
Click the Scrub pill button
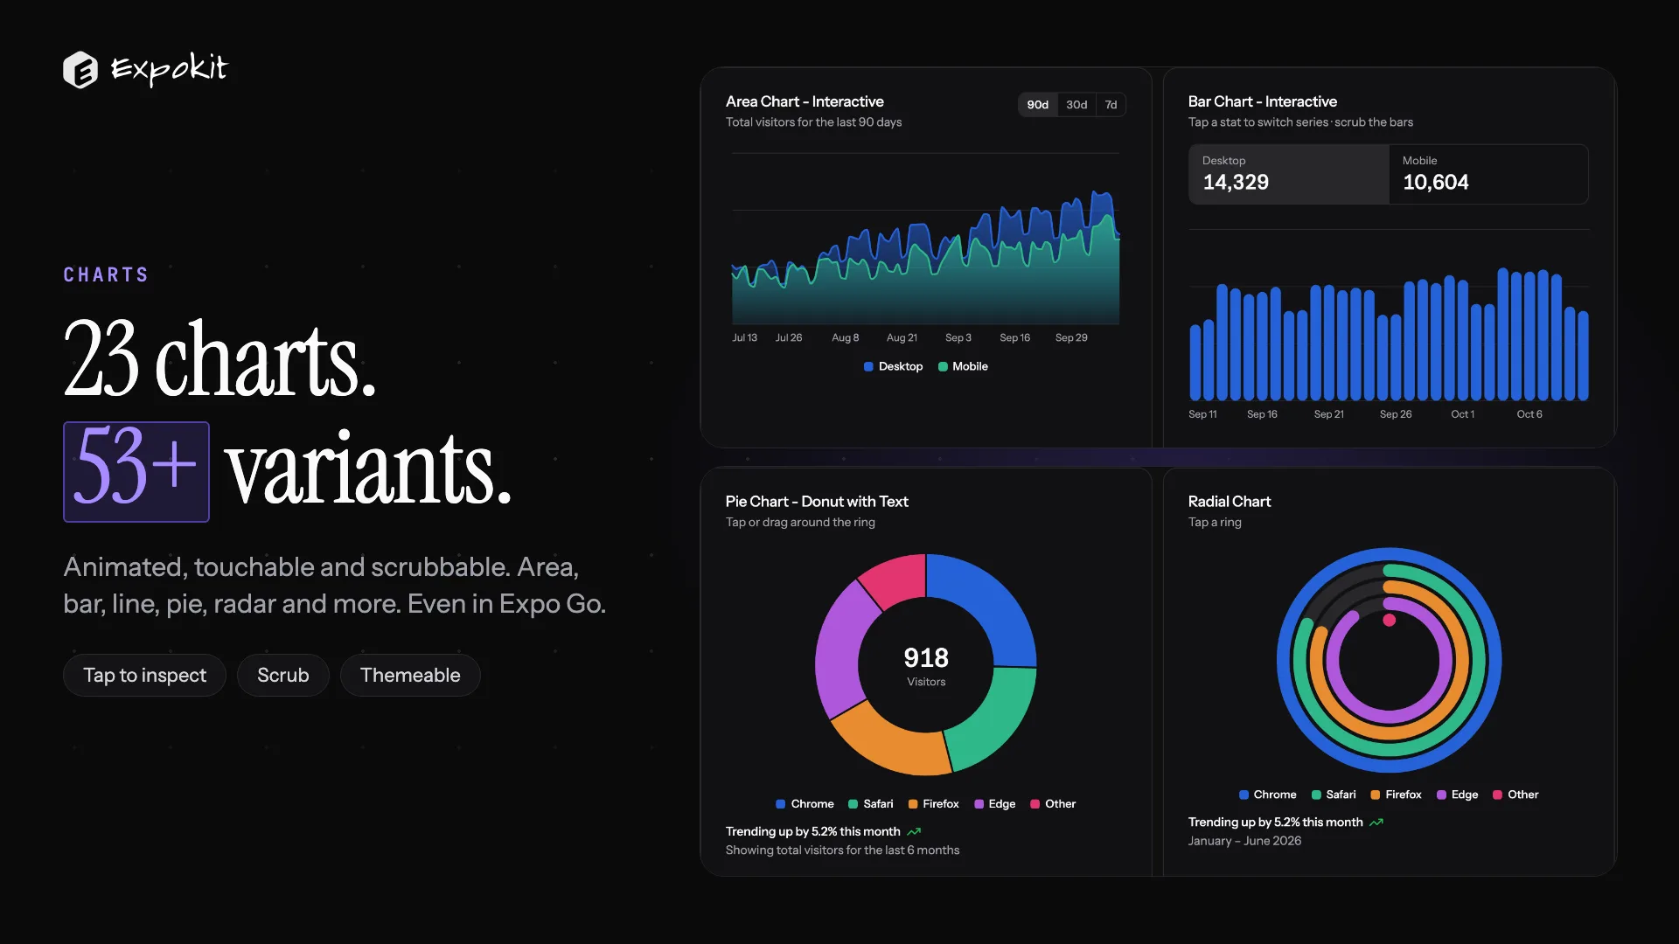tap(283, 676)
